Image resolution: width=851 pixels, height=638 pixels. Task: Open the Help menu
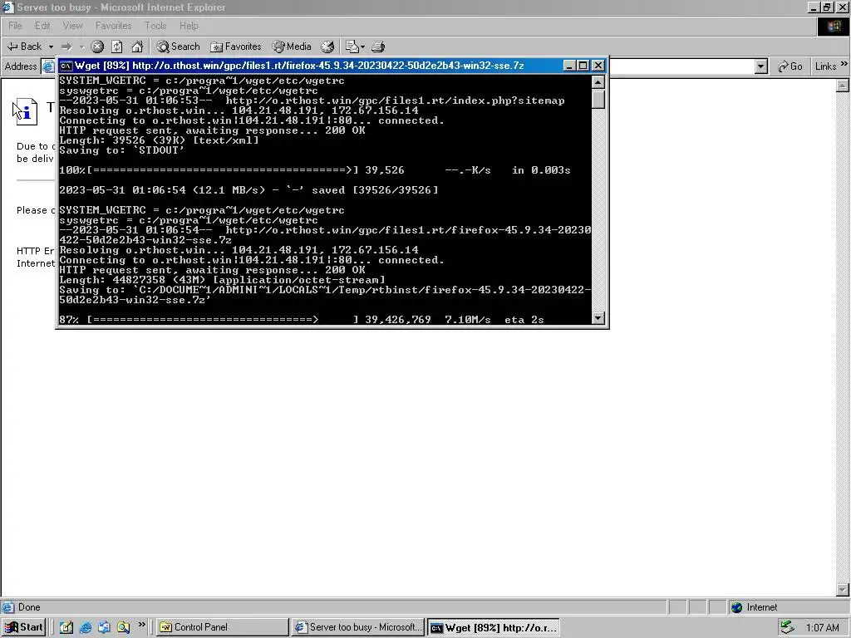coord(189,26)
